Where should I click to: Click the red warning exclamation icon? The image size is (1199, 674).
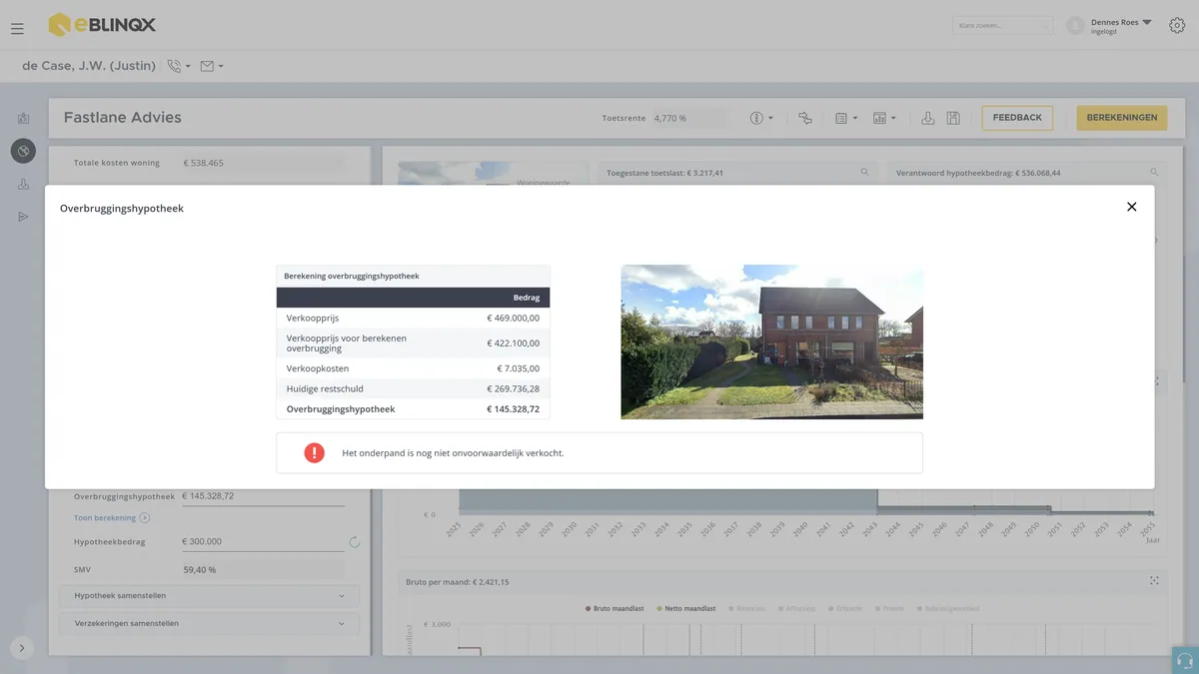314,452
